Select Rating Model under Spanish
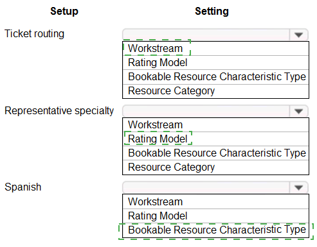 click(x=215, y=216)
